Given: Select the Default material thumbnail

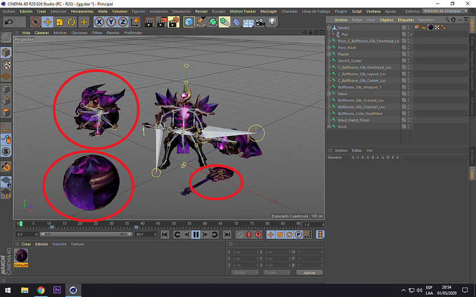Looking at the screenshot, I should [x=21, y=258].
